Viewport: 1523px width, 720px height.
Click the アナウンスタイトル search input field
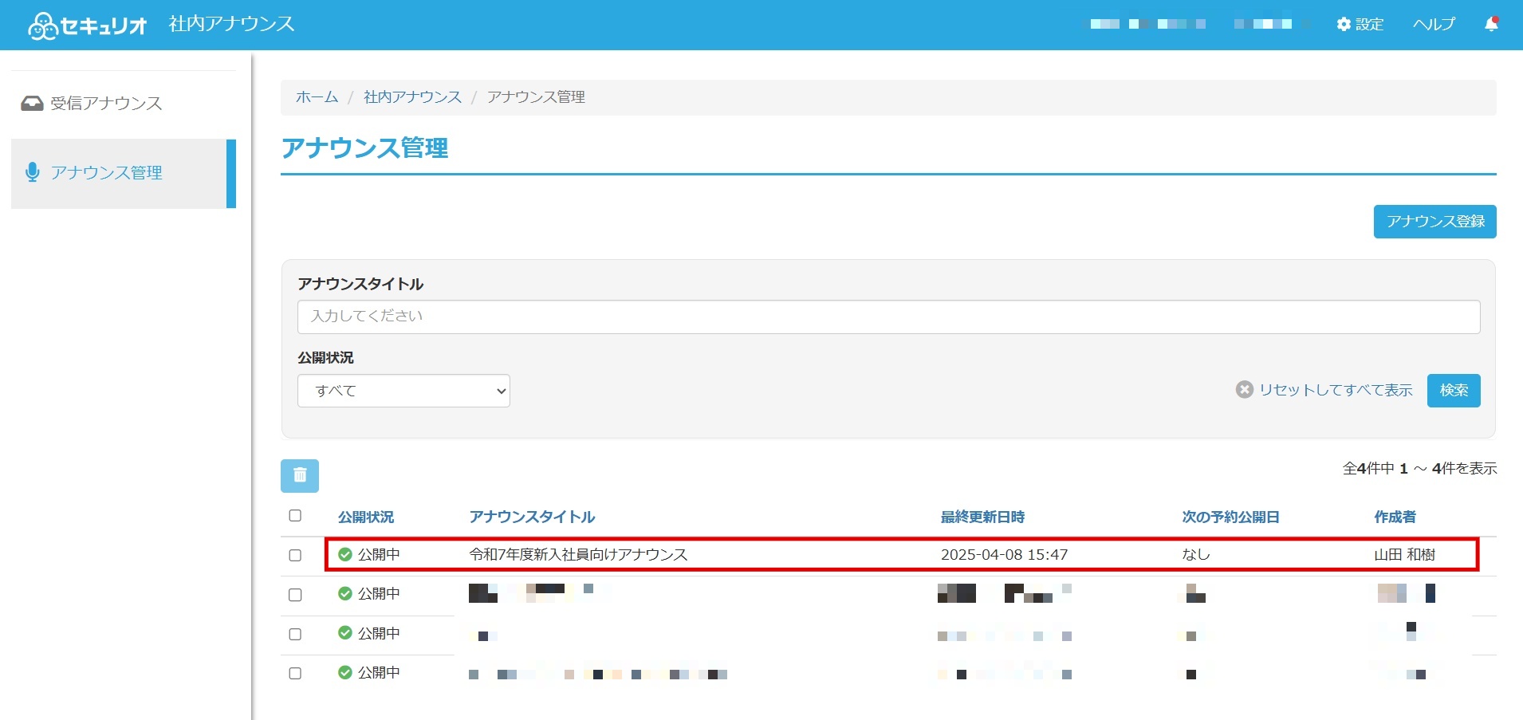888,317
